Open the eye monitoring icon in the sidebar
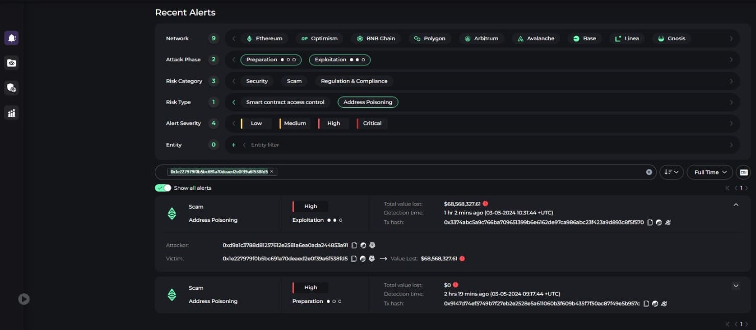This screenshot has height=330, width=756. (11, 63)
